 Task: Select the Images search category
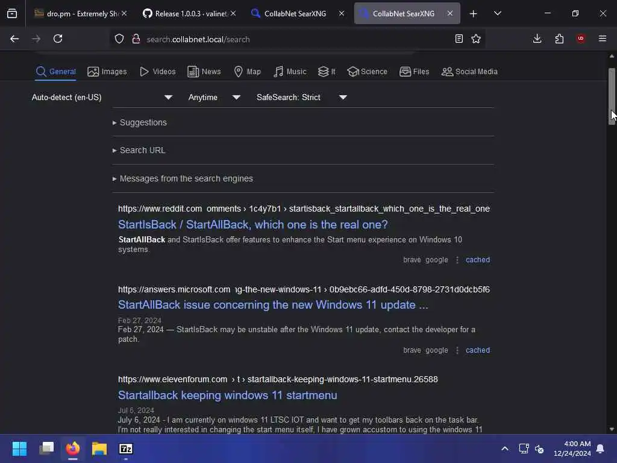107,72
